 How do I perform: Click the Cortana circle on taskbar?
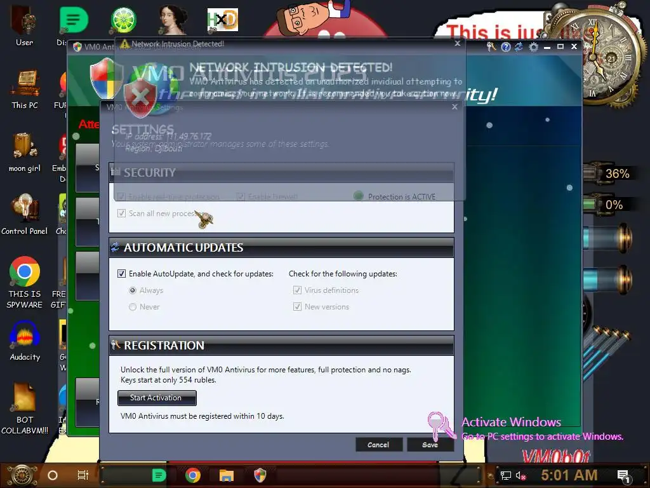coord(53,475)
